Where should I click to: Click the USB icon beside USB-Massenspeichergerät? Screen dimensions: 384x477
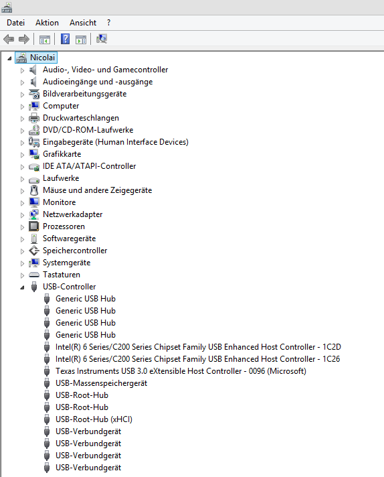click(x=47, y=383)
